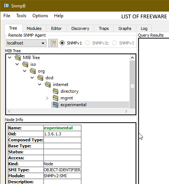Select the SNMPv2c radio button
This screenshot has height=184, width=169.
pos(87,43)
